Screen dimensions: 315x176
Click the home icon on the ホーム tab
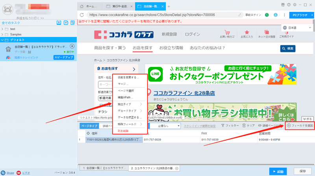click(x=82, y=6)
